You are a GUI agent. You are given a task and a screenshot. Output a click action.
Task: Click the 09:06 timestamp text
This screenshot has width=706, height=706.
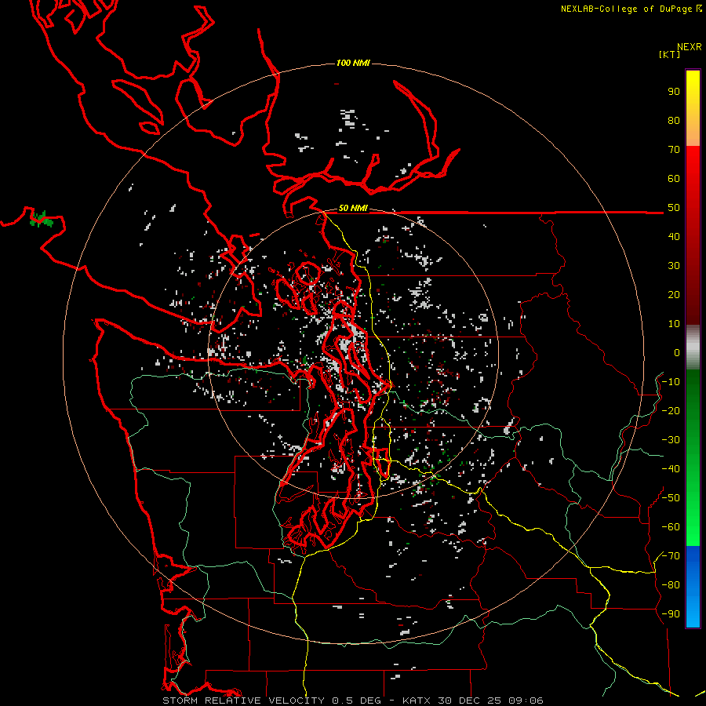[x=526, y=701]
